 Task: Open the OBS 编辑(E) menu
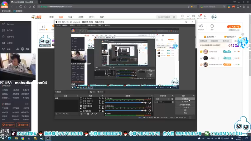point(65,25)
